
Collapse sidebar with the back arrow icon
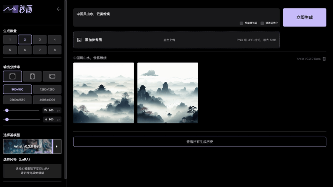[59, 9]
